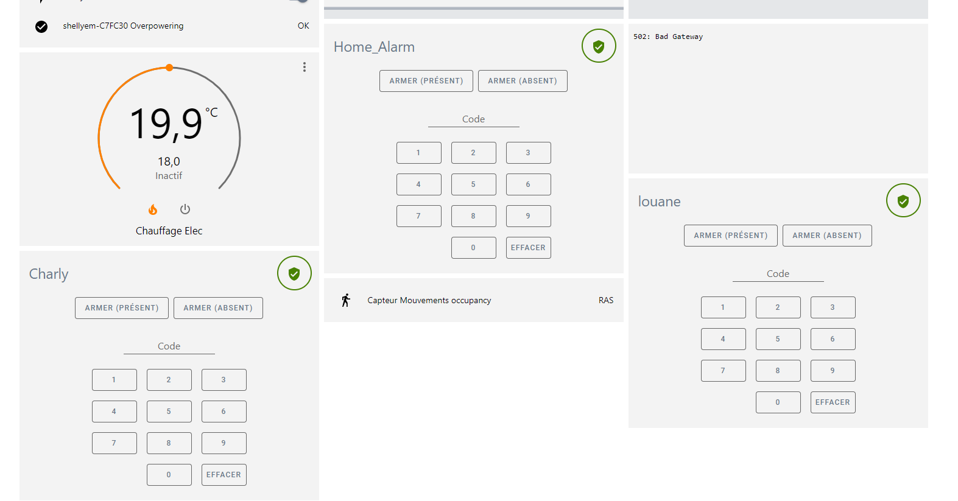Click louane green shield status icon
958x501 pixels.
[x=903, y=200]
